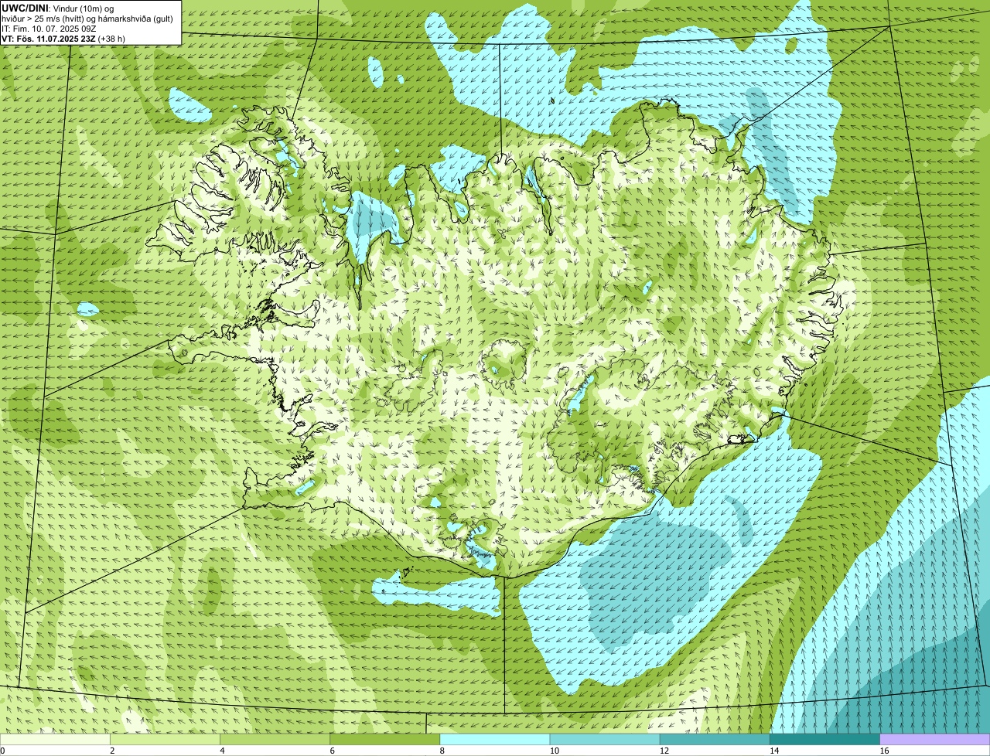Click the legend label "6"
Viewport: 990px width, 756px height.
point(333,751)
